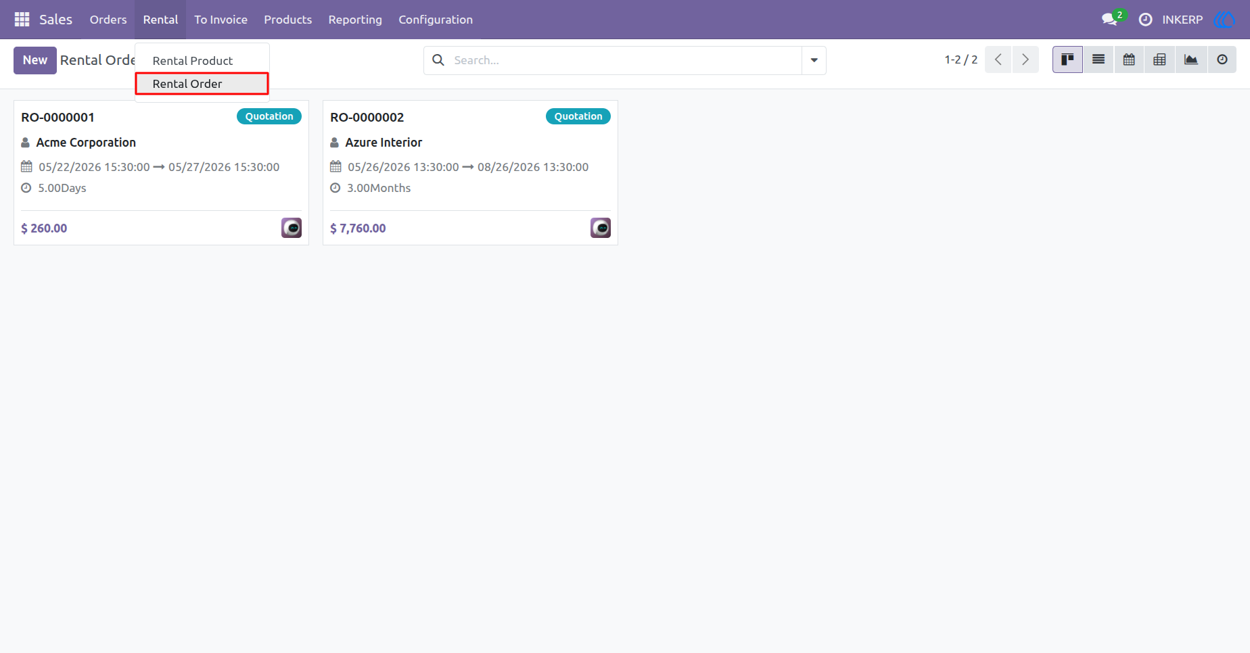Switch to Pivot view
1250x653 pixels.
(1159, 60)
